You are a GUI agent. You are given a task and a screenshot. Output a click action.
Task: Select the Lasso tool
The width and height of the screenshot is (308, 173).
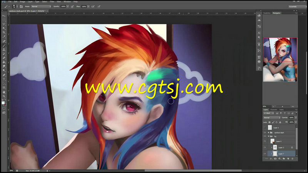click(4, 24)
